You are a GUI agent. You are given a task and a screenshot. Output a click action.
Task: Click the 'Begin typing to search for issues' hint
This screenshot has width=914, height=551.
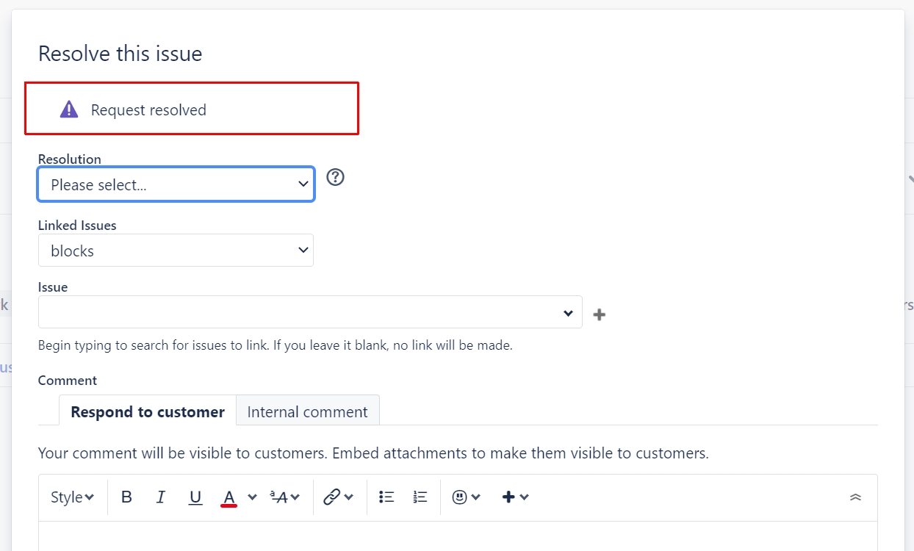[276, 345]
